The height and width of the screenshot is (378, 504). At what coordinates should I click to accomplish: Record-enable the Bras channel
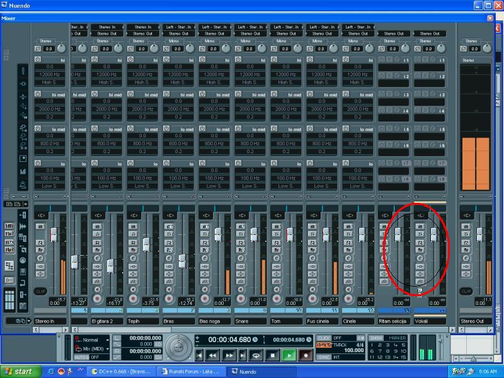(169, 298)
